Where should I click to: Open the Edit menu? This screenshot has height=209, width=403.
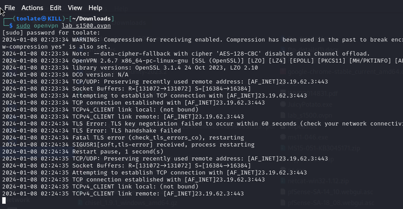56,8
